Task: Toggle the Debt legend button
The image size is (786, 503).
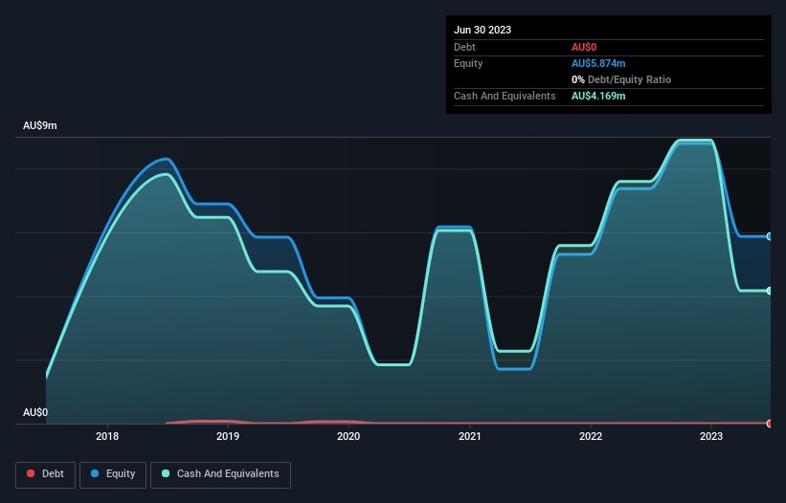Action: click(x=46, y=474)
